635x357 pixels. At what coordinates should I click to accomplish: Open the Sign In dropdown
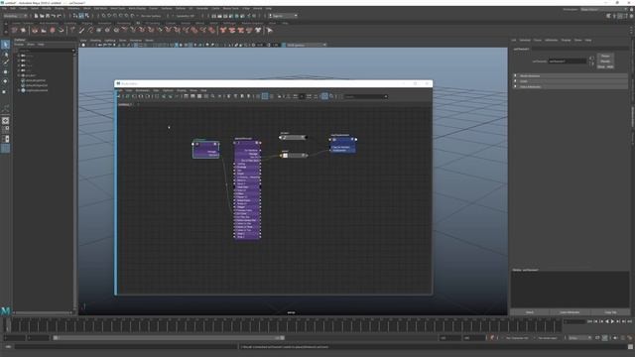click(283, 16)
